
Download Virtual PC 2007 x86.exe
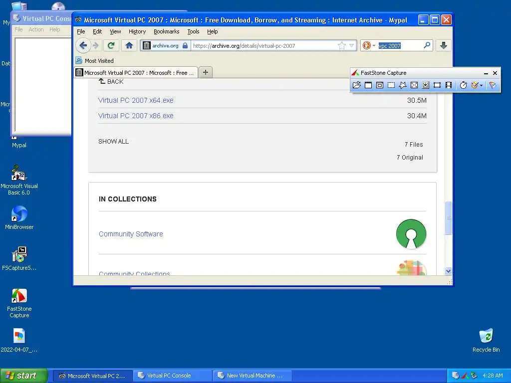[x=136, y=116]
